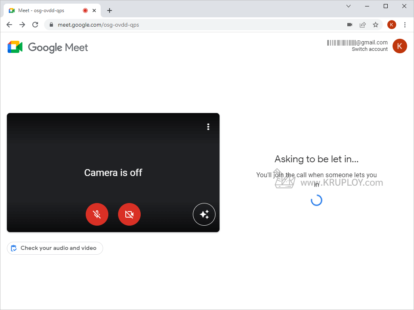414x310 pixels.
Task: Click the Google Meet logo
Action: (48, 47)
